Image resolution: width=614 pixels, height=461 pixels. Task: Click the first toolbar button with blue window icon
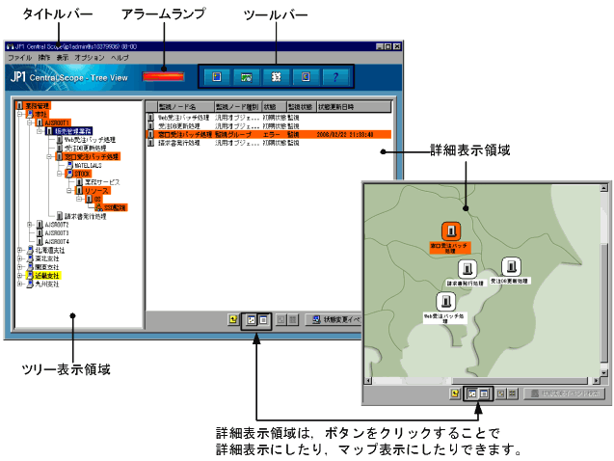click(x=217, y=77)
